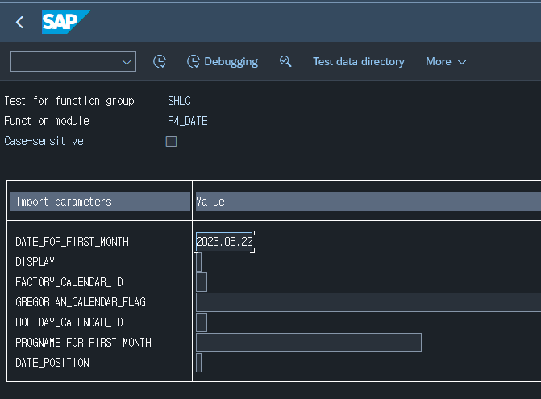
Task: Go back using the left arrow
Action: tap(19, 23)
